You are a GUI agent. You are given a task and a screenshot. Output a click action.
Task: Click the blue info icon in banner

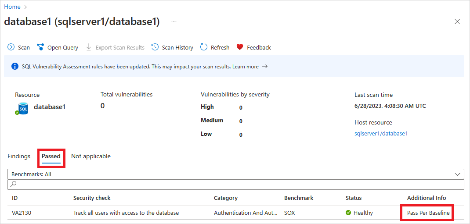(x=15, y=66)
